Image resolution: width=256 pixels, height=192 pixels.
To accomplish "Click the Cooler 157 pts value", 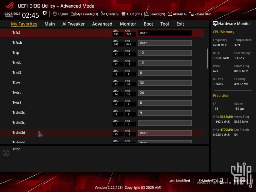I will [239, 109].
